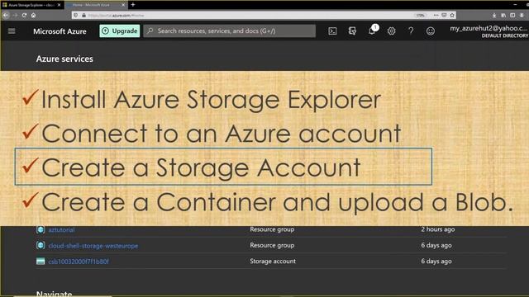
Task: Click the browser address bar URL
Action: pos(117,15)
